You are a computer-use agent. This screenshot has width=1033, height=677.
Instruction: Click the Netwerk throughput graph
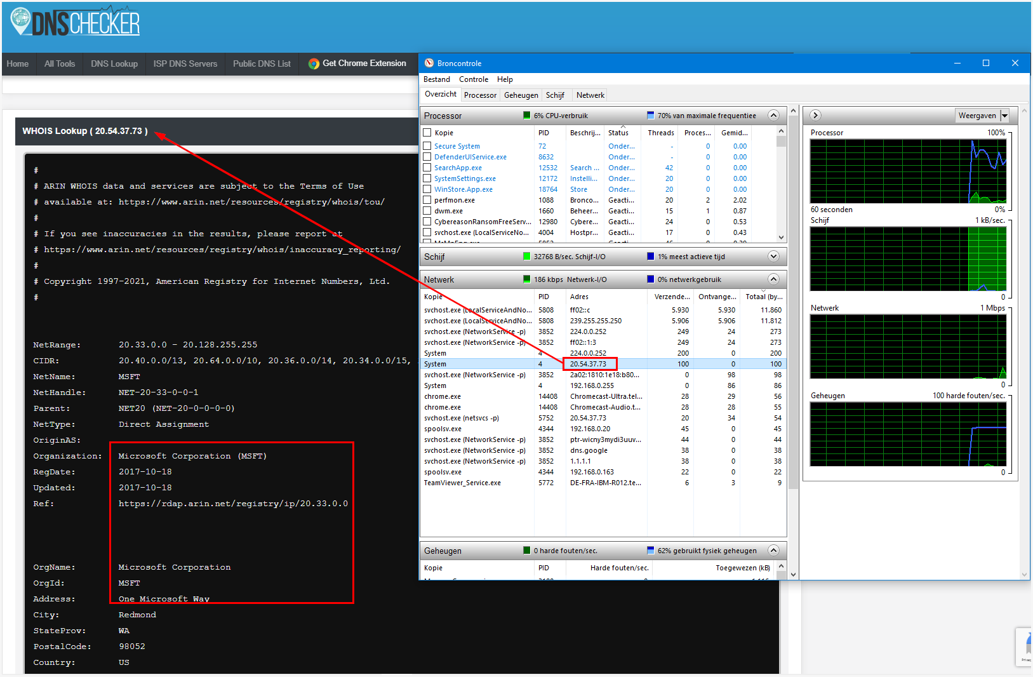click(x=908, y=346)
